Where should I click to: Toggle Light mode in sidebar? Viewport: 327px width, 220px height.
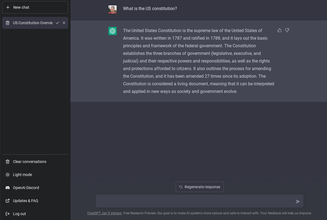[23, 175]
